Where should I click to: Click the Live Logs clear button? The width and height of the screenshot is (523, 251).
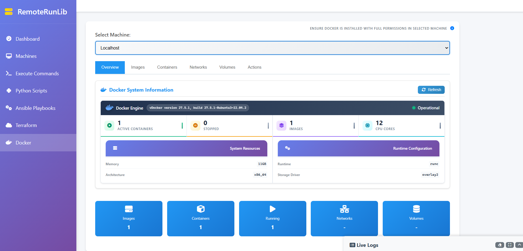[x=500, y=245]
